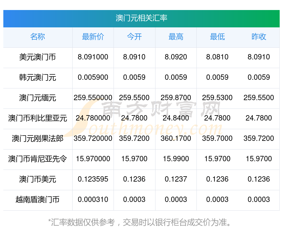Click the latest price value 0.123595

tap(93, 179)
